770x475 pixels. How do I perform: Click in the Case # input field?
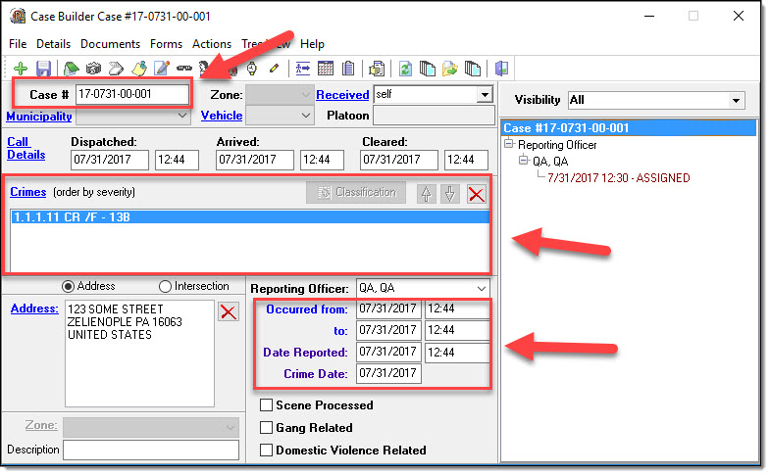(131, 94)
